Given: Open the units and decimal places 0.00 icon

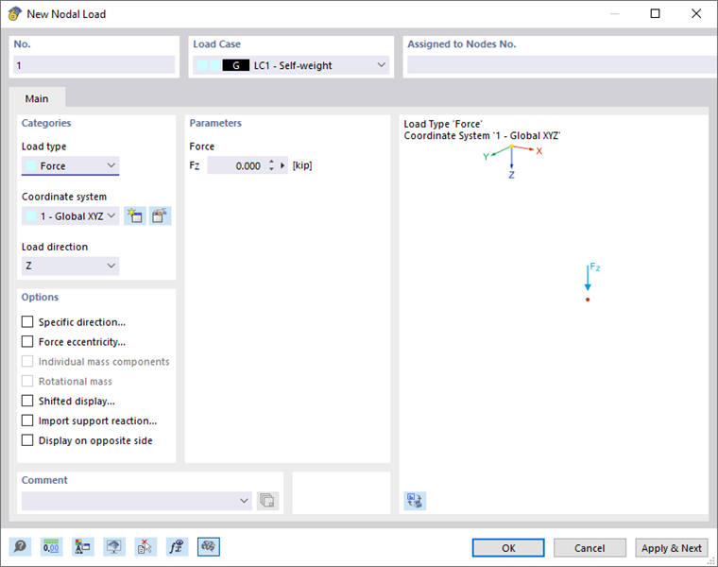Looking at the screenshot, I should [51, 546].
